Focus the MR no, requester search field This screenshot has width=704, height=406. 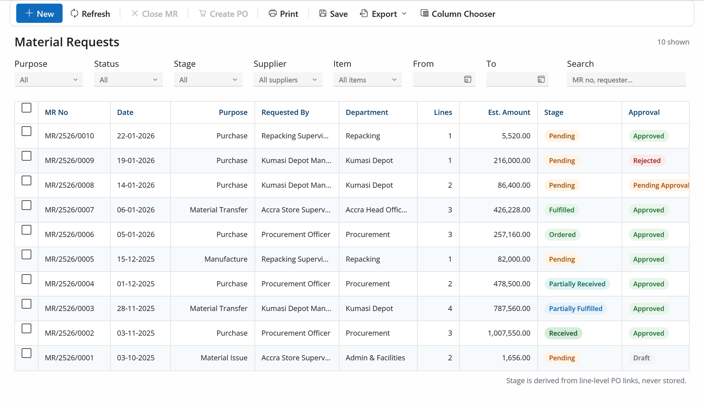pos(626,79)
